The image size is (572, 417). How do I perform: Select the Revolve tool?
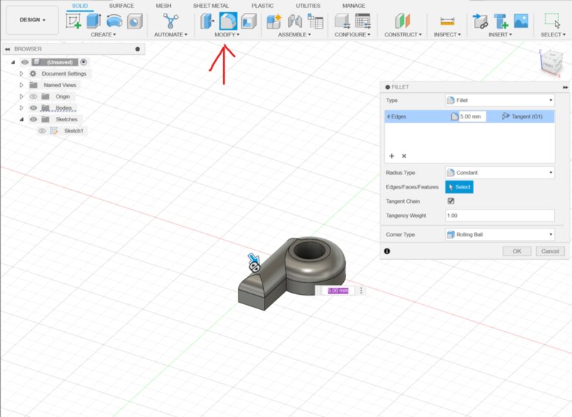[114, 21]
